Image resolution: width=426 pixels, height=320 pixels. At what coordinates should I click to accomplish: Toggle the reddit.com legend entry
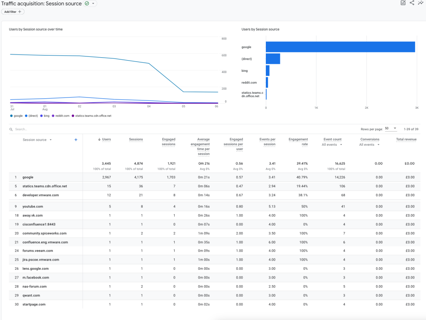click(x=61, y=116)
